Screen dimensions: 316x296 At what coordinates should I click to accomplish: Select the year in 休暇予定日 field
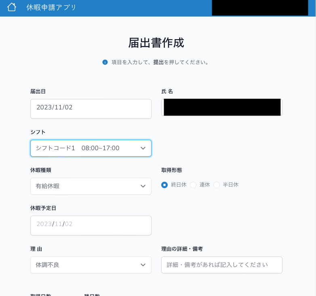44,224
